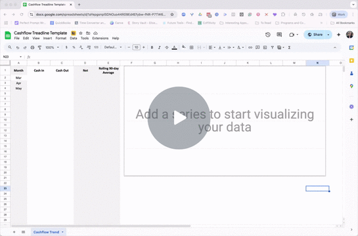Image resolution: width=358 pixels, height=236 pixels.
Task: Click the decrease decimal places icon
Action: pos(81,47)
